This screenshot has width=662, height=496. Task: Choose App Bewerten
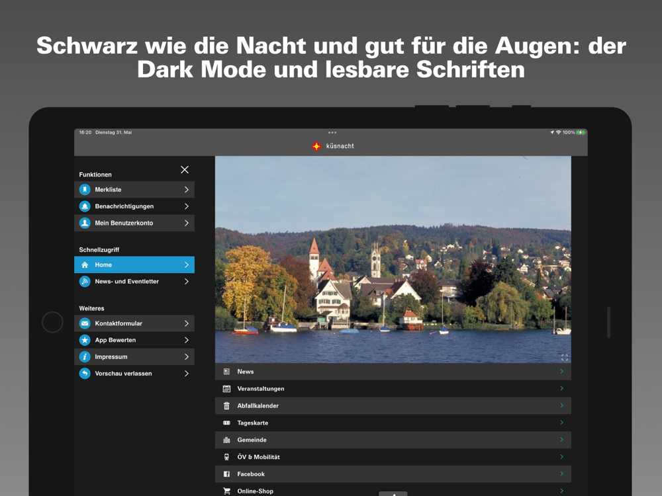point(134,340)
